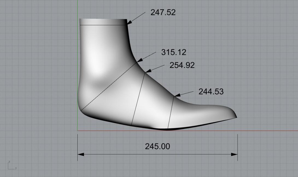Select the 244.53 measurement label
The height and width of the screenshot is (177, 298).
(x=211, y=92)
